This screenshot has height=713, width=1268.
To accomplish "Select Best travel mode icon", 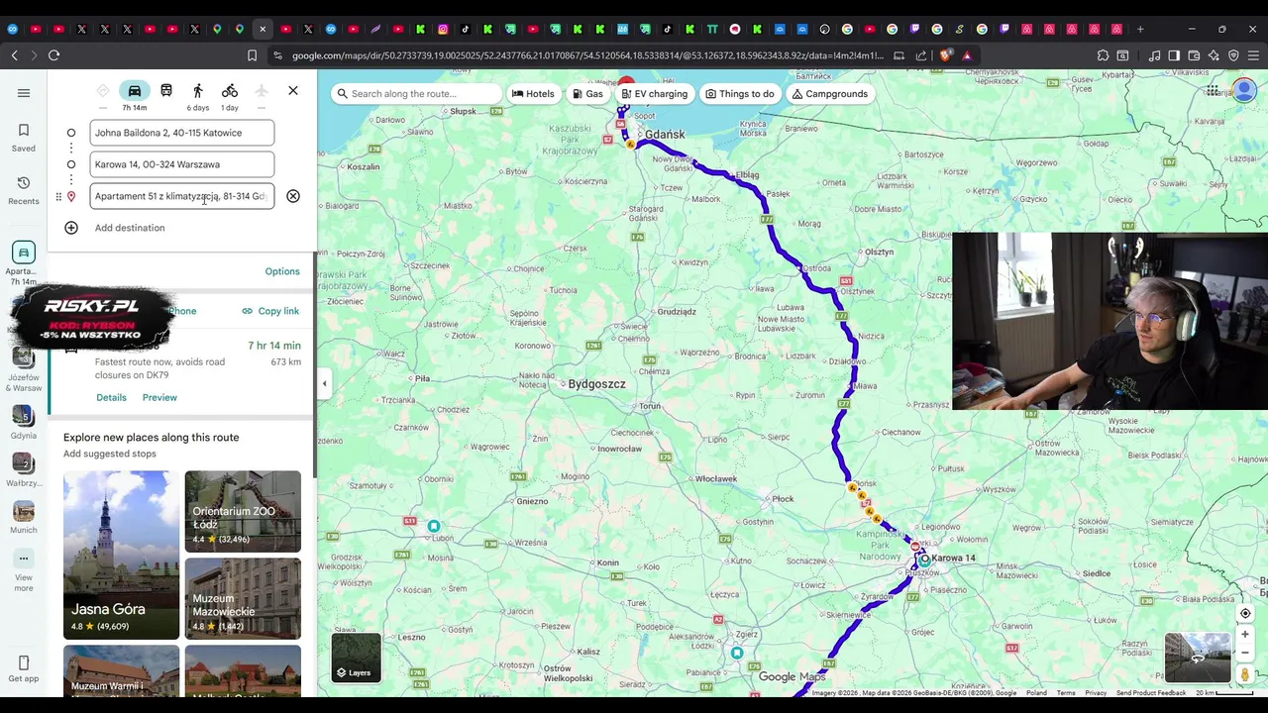I will coord(103,91).
